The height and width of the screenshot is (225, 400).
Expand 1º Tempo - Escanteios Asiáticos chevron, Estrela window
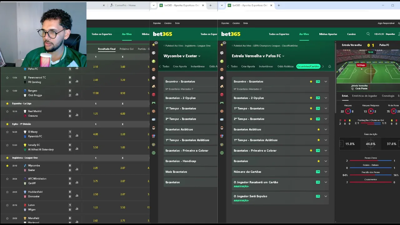tap(326, 140)
